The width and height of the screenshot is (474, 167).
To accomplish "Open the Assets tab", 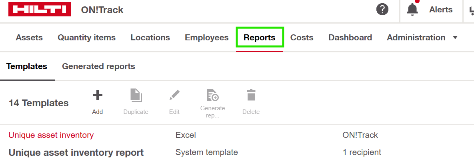I will (29, 38).
